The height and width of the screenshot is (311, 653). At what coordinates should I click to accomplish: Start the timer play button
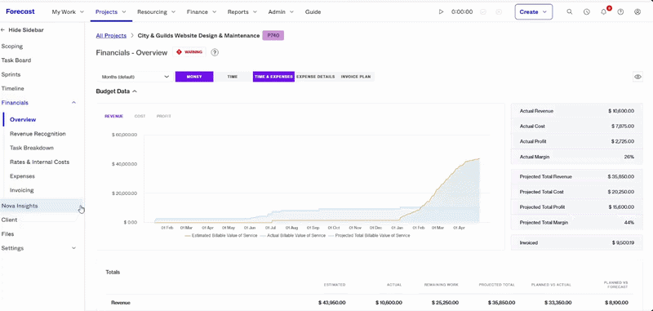coord(442,12)
